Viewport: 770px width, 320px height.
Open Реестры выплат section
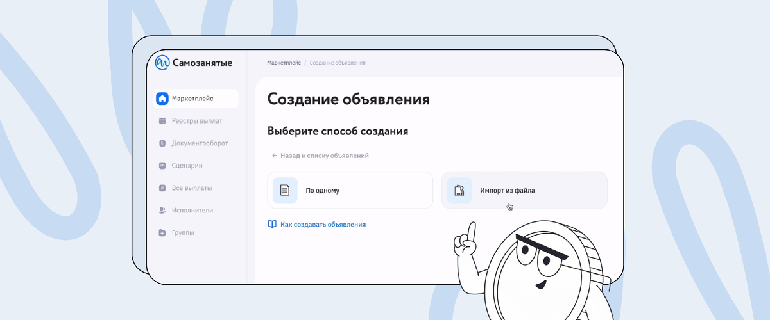196,121
